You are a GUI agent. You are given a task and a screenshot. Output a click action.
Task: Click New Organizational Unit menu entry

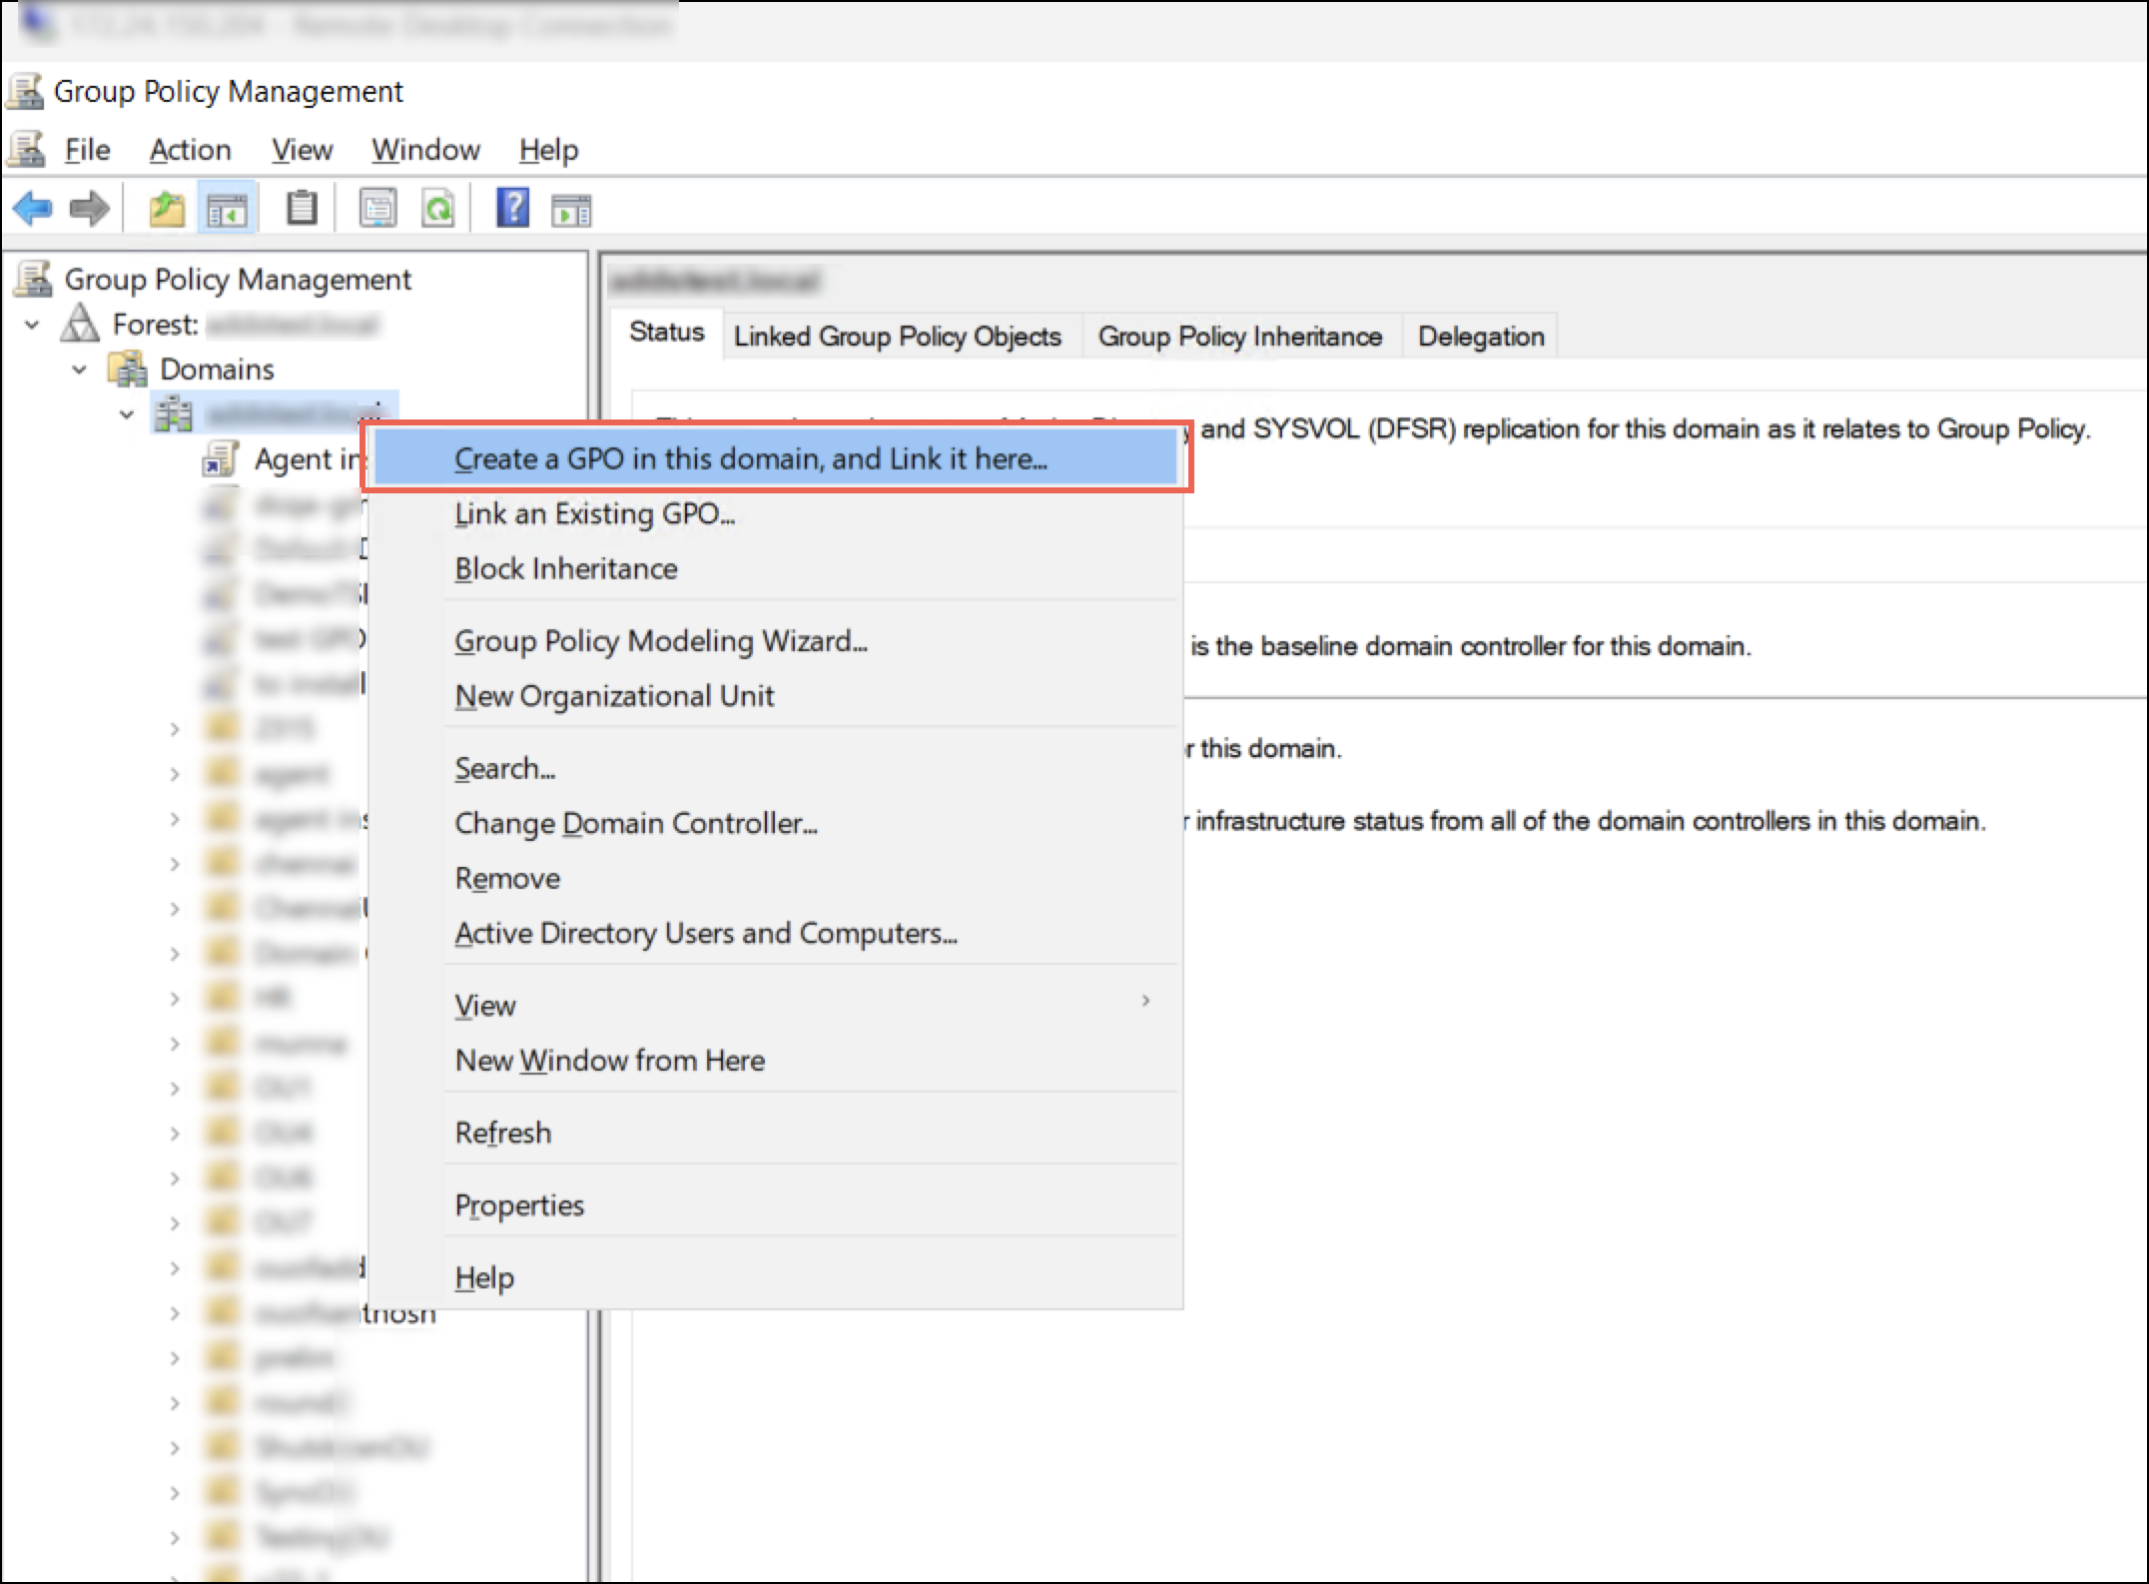[x=614, y=696]
